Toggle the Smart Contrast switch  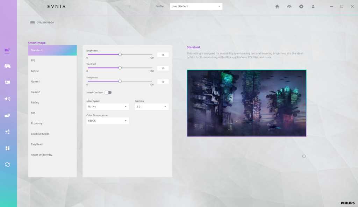point(108,93)
